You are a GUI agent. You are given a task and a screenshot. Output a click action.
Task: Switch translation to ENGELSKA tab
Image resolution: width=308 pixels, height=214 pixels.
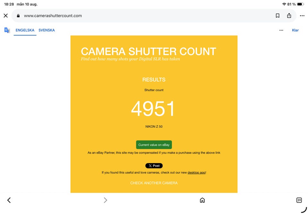(x=25, y=30)
